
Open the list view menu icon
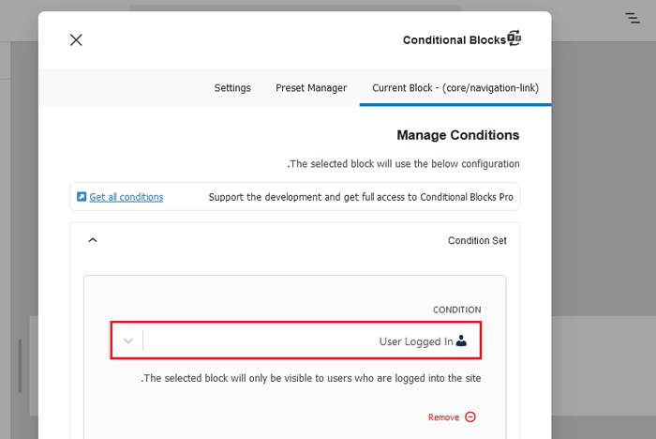pyautogui.click(x=633, y=17)
